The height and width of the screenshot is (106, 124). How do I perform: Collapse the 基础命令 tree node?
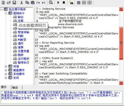6,13
